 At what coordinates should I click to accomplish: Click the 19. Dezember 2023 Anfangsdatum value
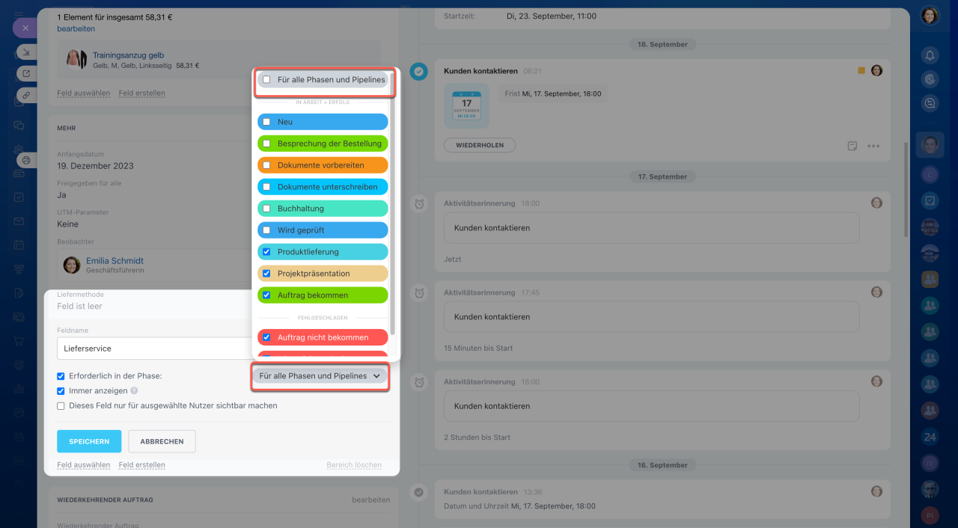point(95,166)
